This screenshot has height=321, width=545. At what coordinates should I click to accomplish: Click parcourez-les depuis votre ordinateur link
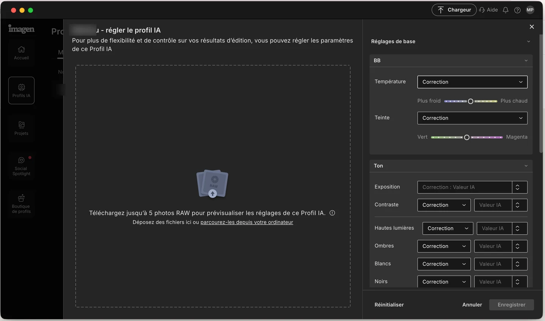[x=247, y=222]
